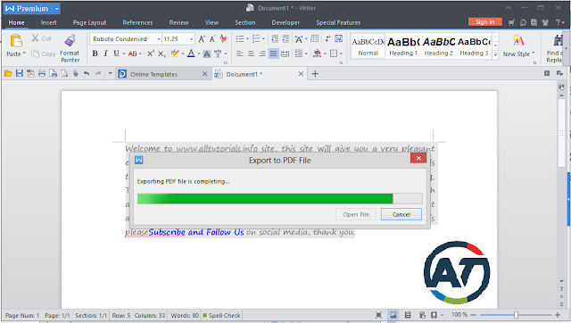Click the open folder icon in quick toolbar
Image resolution: width=571 pixels, height=323 pixels.
point(8,73)
